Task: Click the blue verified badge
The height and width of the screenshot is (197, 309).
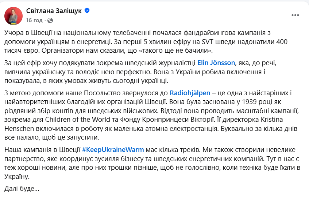Action: pyautogui.click(x=87, y=11)
